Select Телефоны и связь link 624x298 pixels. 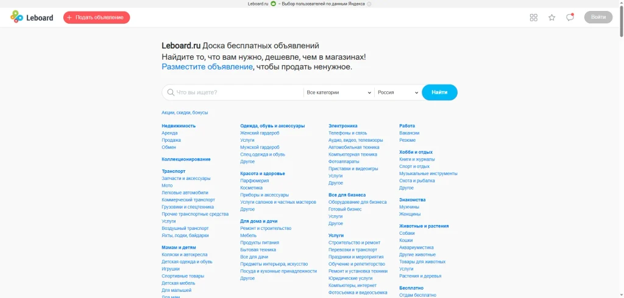tap(348, 133)
